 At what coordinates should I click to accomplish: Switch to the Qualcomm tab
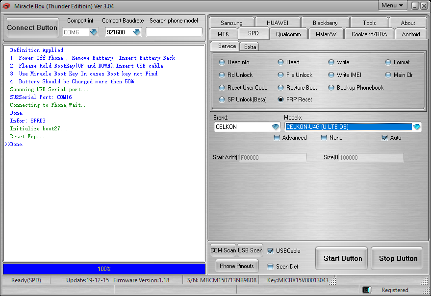click(x=288, y=34)
